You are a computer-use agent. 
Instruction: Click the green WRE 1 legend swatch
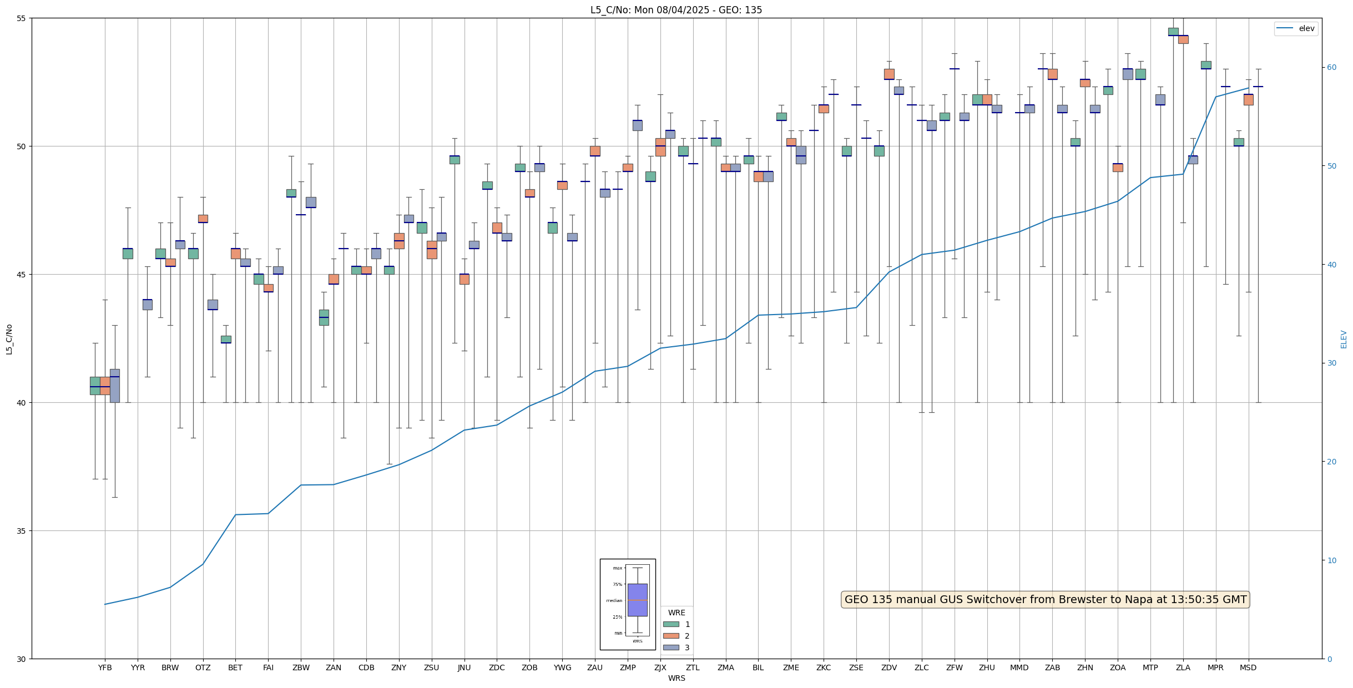pos(670,624)
